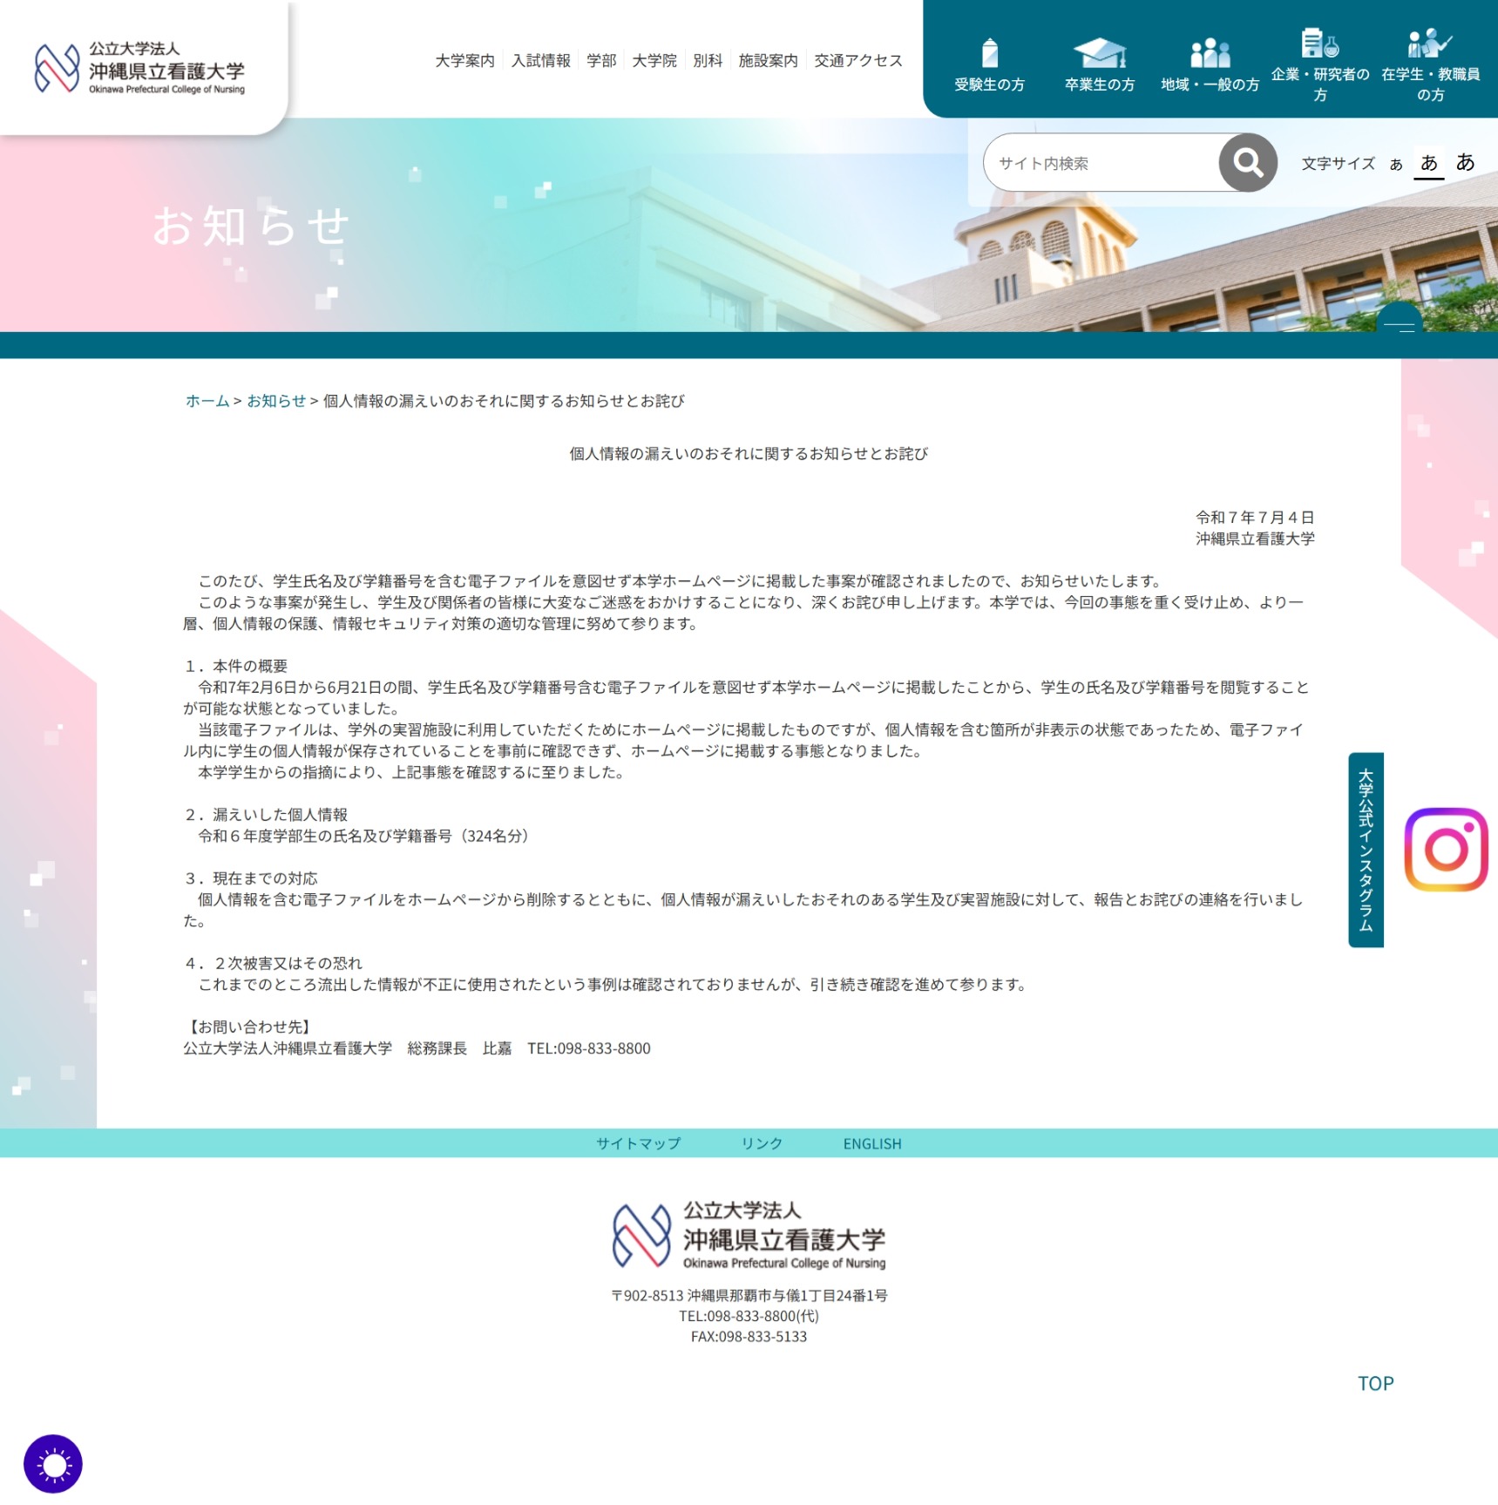The width and height of the screenshot is (1498, 1505).
Task: Click the heading ２．漏えいした個人情報
Action: (x=266, y=815)
